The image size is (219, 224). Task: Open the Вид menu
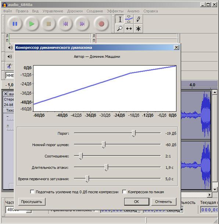point(35,11)
